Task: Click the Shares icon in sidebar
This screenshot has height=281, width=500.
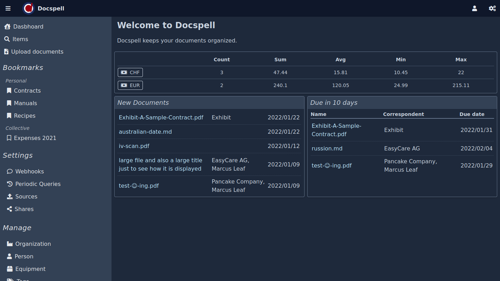Action: [10, 209]
